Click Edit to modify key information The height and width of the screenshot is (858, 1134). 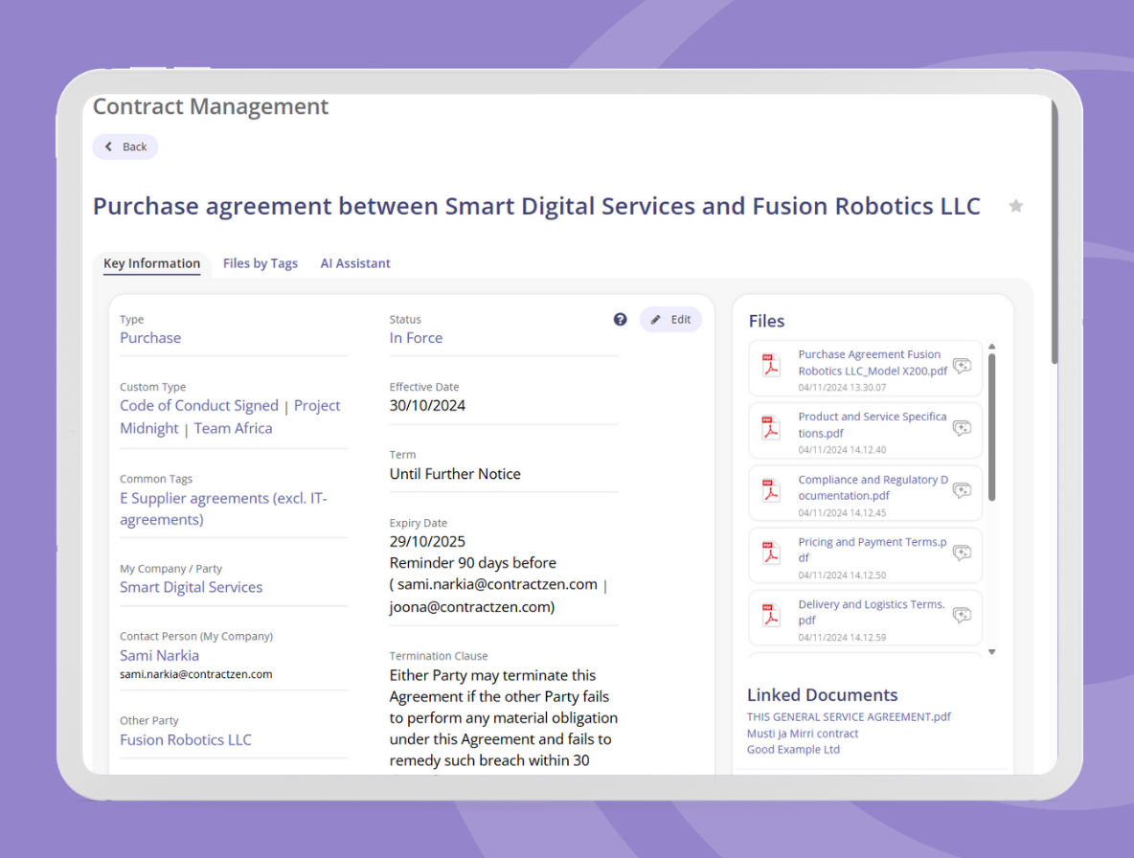click(x=670, y=320)
